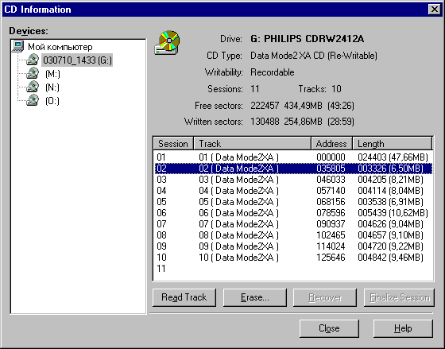This screenshot has height=349, width=445.
Task: Click the Read Track button
Action: tap(184, 297)
